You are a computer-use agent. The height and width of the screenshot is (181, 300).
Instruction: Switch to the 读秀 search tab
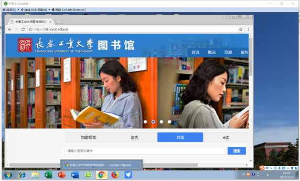click(x=134, y=137)
